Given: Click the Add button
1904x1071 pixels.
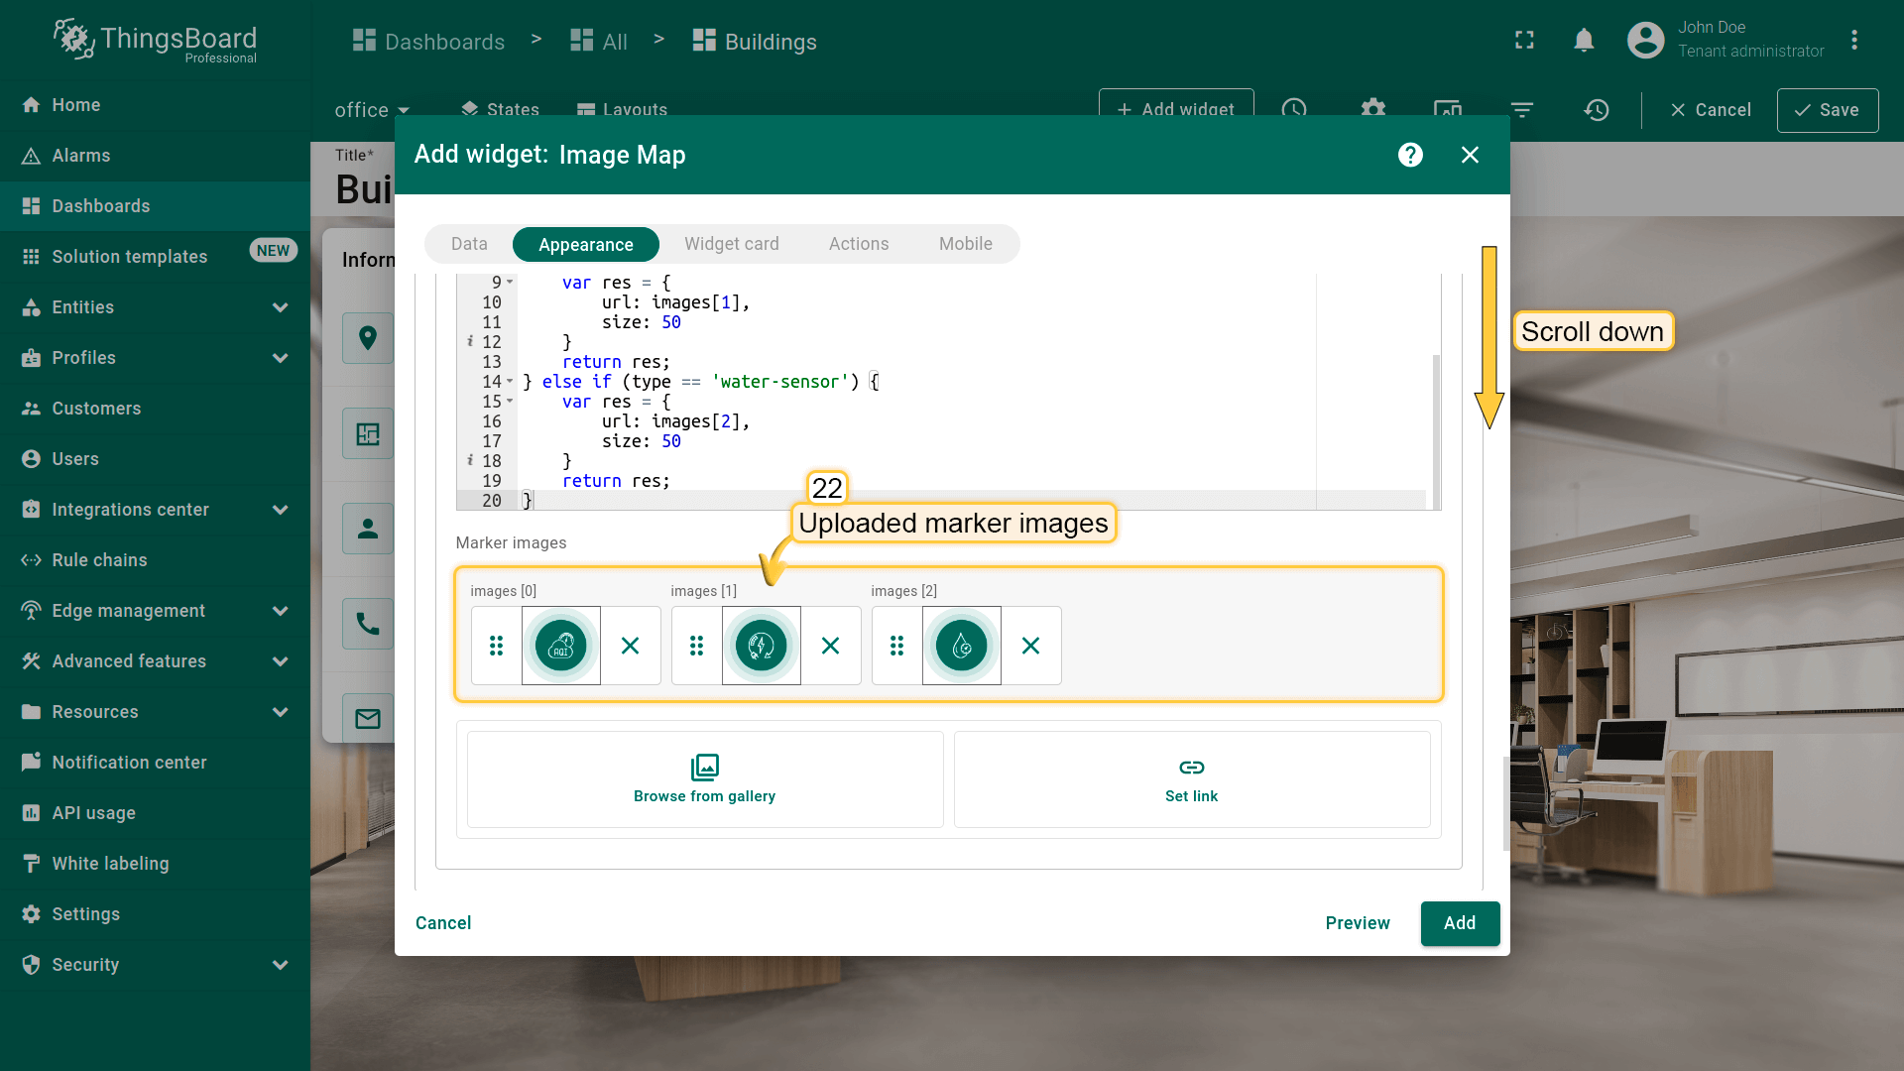Looking at the screenshot, I should tap(1459, 923).
